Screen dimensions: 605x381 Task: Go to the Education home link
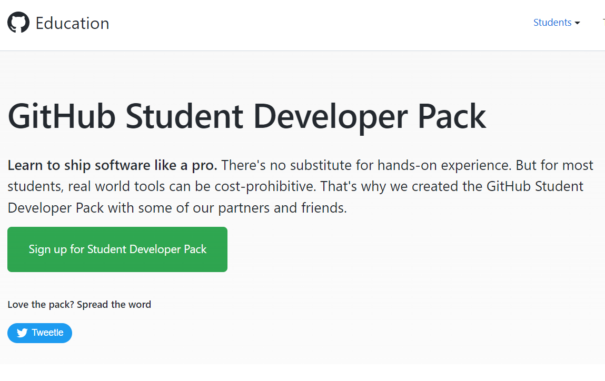[72, 23]
